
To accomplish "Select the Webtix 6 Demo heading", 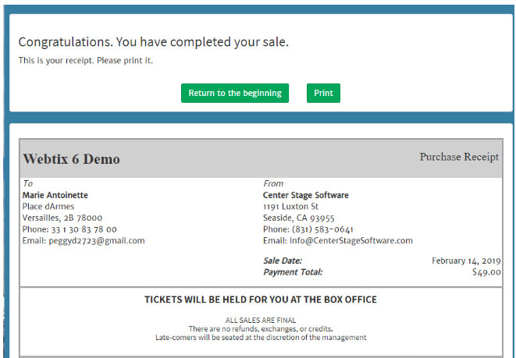I will (x=71, y=159).
